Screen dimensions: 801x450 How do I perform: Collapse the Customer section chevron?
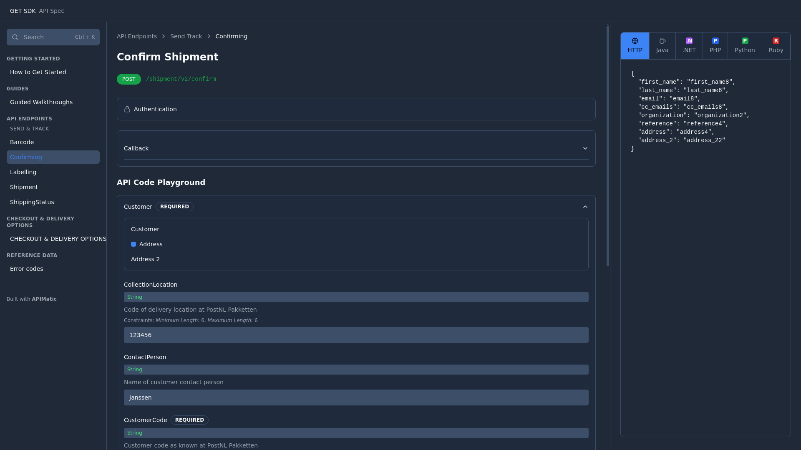585,207
